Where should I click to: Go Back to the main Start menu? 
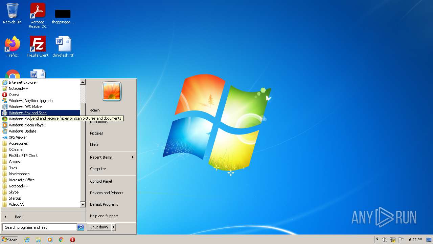(43, 217)
